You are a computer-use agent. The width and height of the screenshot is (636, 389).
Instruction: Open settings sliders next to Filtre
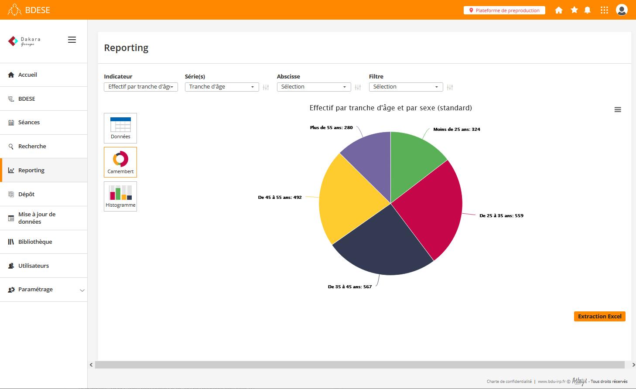point(450,87)
